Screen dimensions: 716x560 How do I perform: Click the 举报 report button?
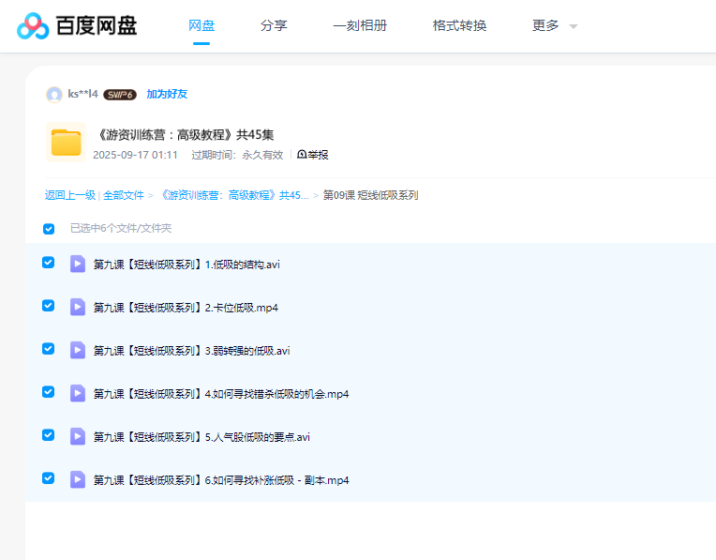pyautogui.click(x=313, y=155)
